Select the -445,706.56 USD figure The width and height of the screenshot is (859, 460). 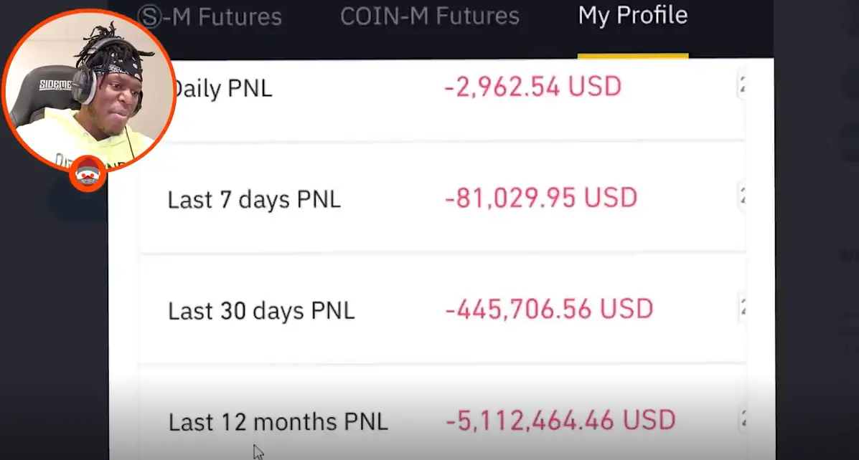point(549,310)
